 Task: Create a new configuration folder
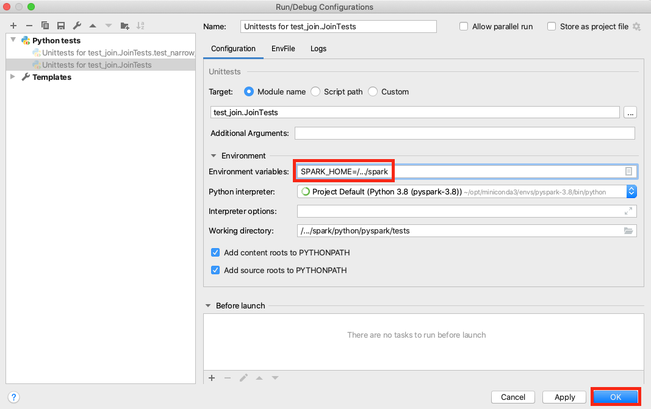pyautogui.click(x=124, y=26)
